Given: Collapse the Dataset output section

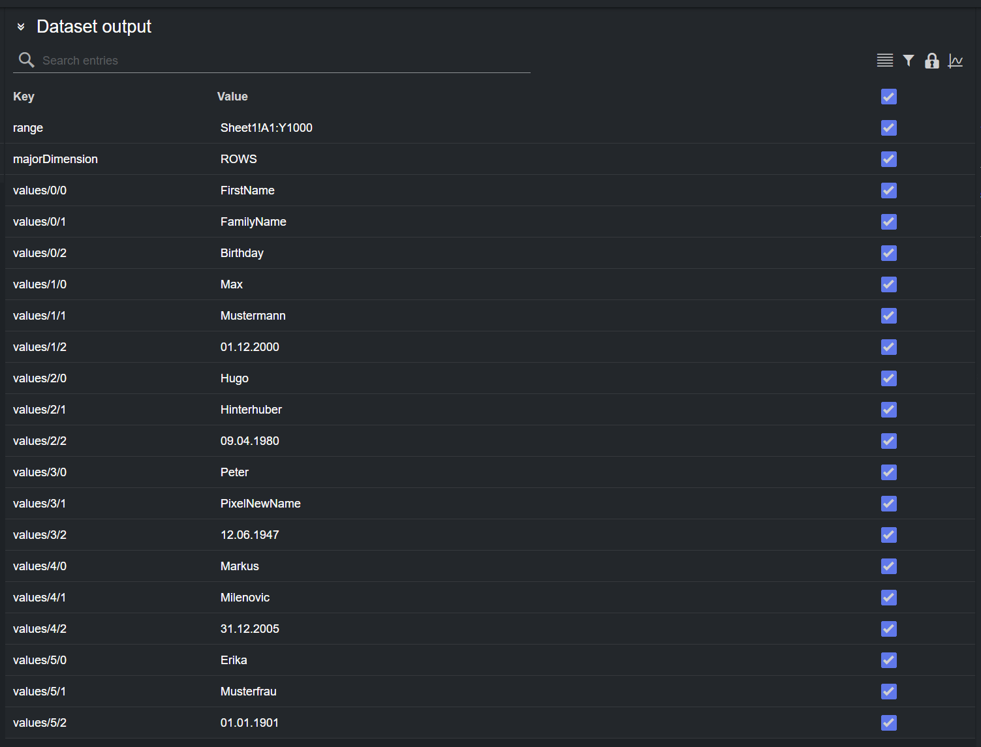Looking at the screenshot, I should point(21,27).
